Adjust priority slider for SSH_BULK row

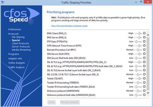point(138,58)
